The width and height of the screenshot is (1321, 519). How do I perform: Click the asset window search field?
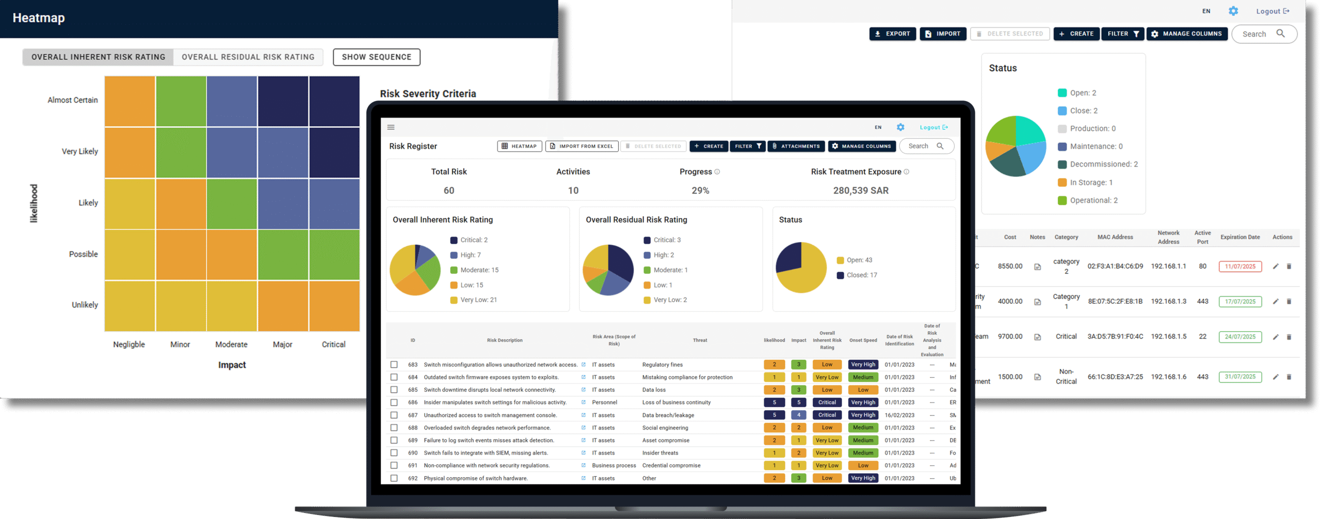coord(1264,34)
